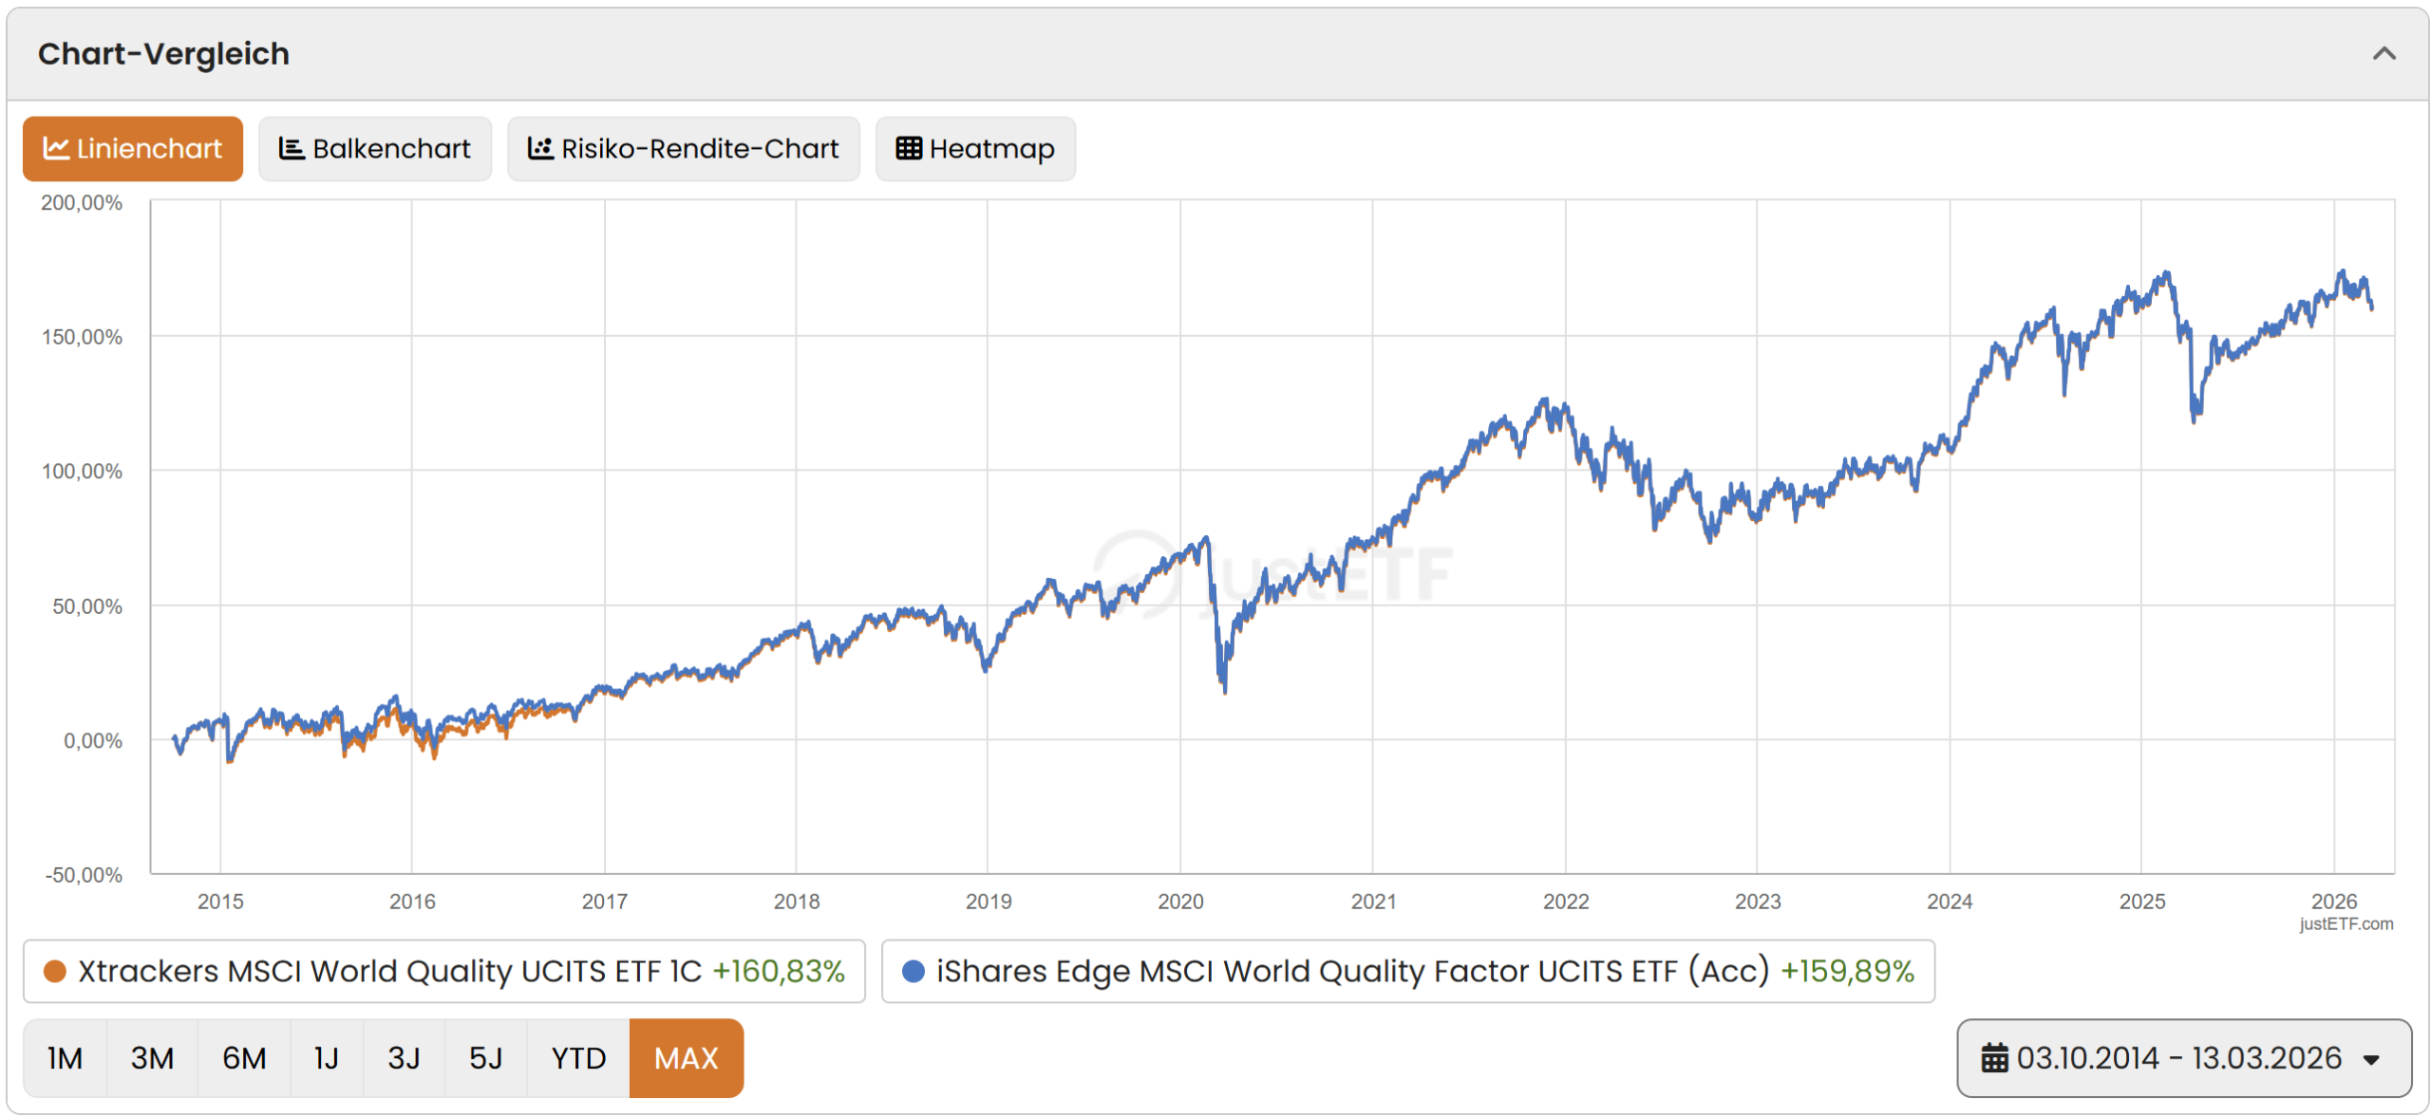The width and height of the screenshot is (2431, 1116).
Task: Open the date range dropdown arrow
Action: pos(2371,1059)
